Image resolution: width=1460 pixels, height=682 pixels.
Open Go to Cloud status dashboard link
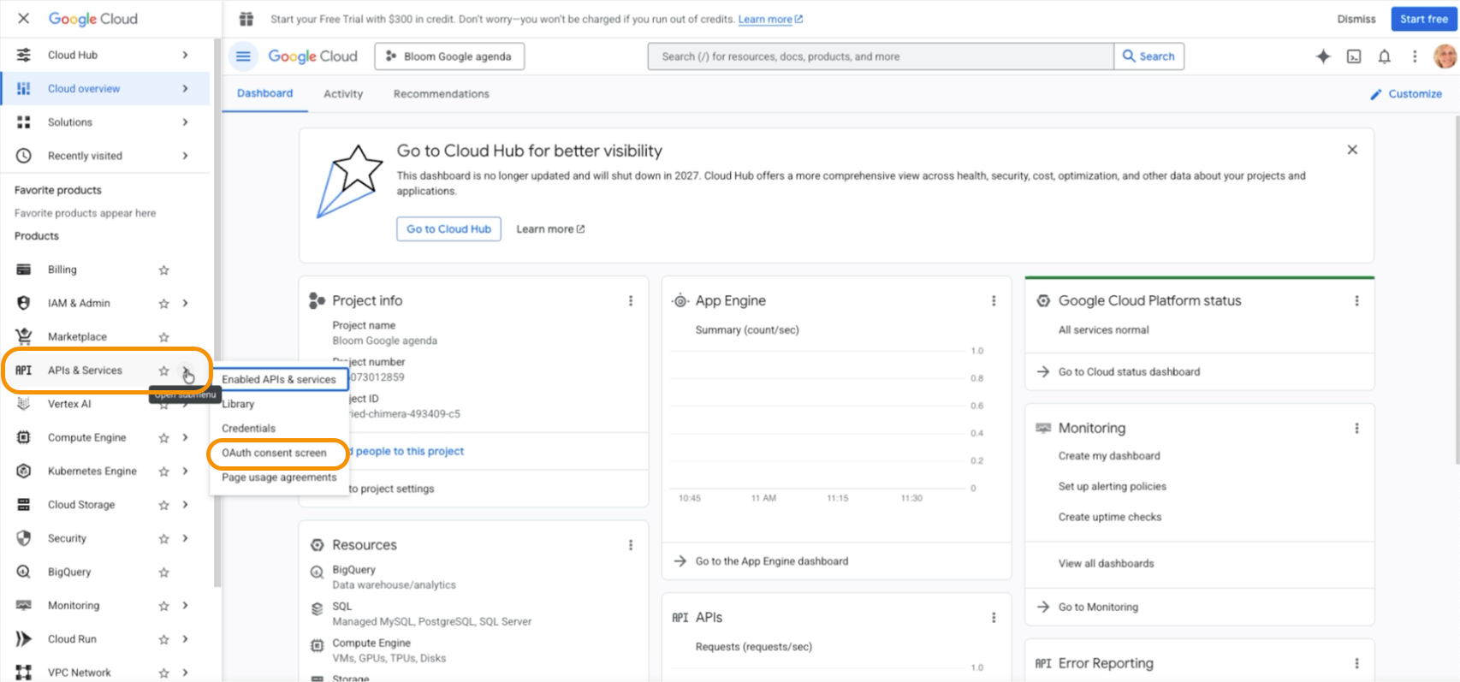[1129, 372]
